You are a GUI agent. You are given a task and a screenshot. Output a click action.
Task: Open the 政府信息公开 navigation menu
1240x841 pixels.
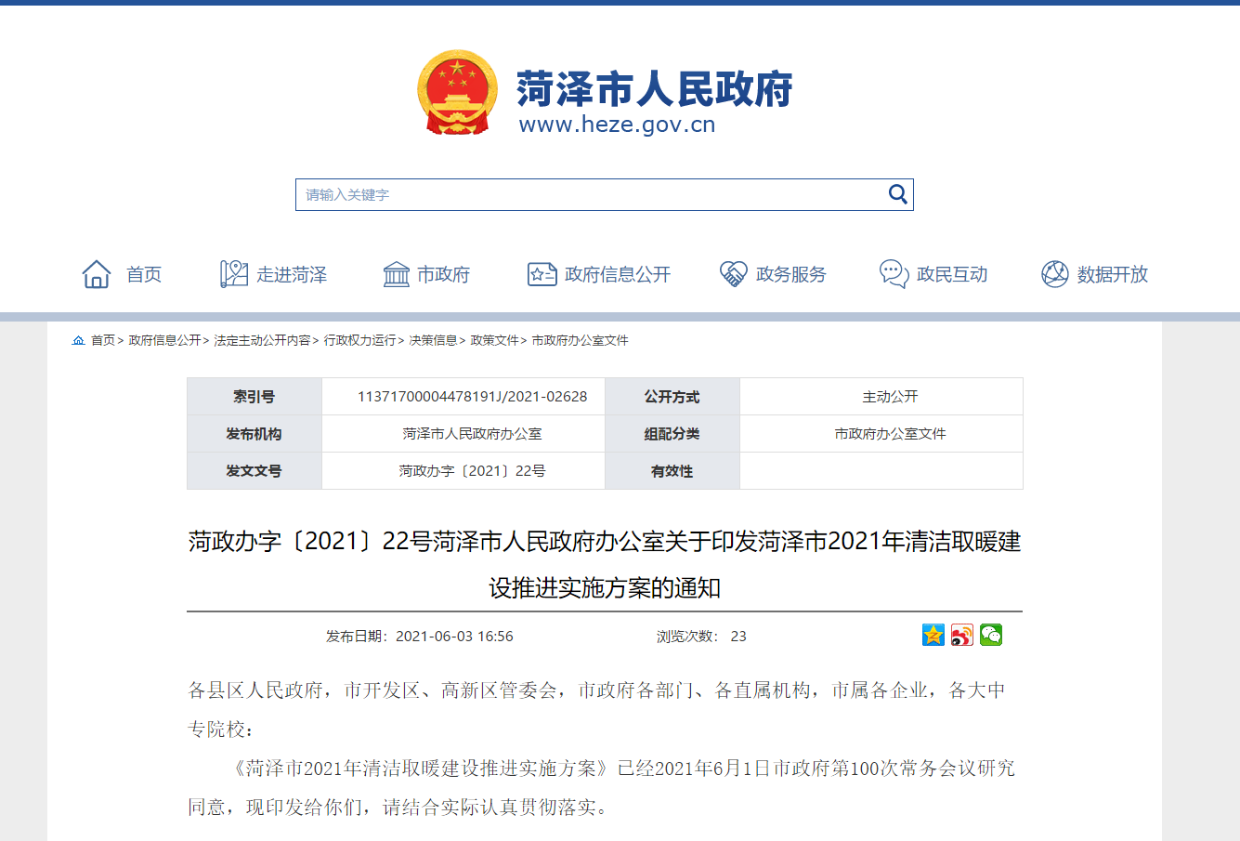coord(617,274)
